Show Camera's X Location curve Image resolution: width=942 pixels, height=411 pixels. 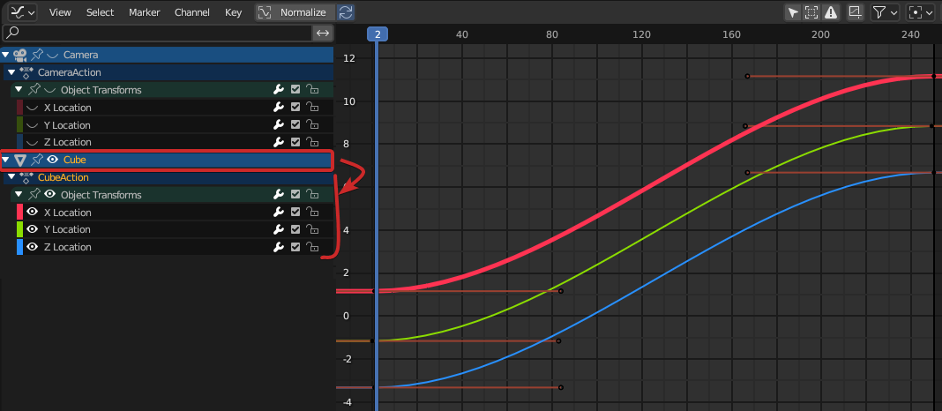[x=33, y=108]
